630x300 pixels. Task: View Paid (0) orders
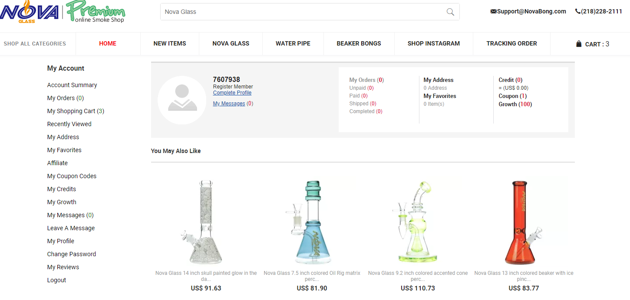pos(358,96)
